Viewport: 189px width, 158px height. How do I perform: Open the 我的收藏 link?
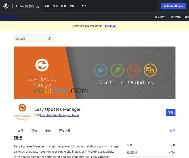(x=175, y=17)
